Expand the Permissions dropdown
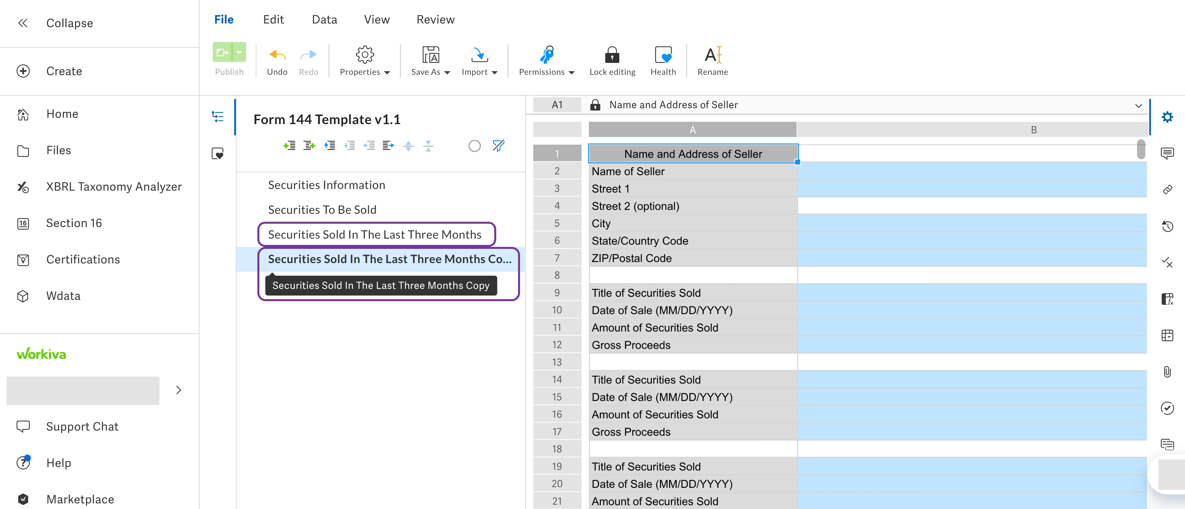The image size is (1185, 509). point(547,60)
